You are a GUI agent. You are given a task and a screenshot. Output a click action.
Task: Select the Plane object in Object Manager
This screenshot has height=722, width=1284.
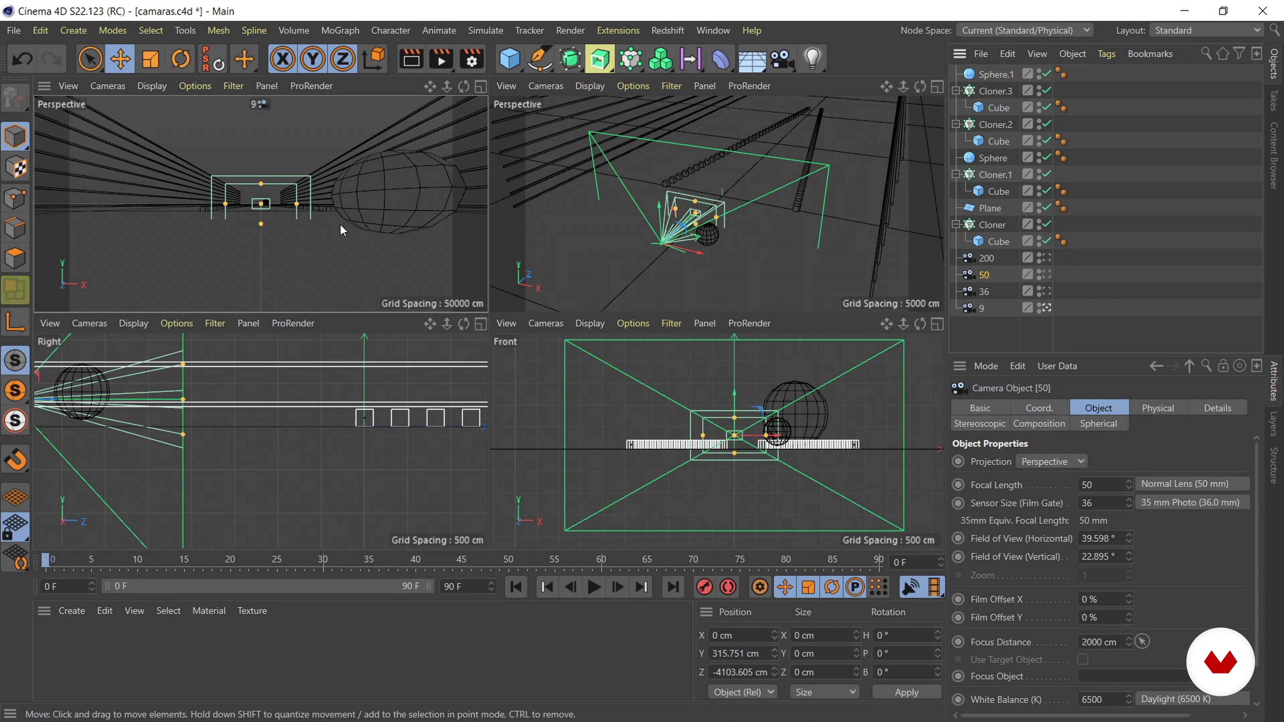989,208
